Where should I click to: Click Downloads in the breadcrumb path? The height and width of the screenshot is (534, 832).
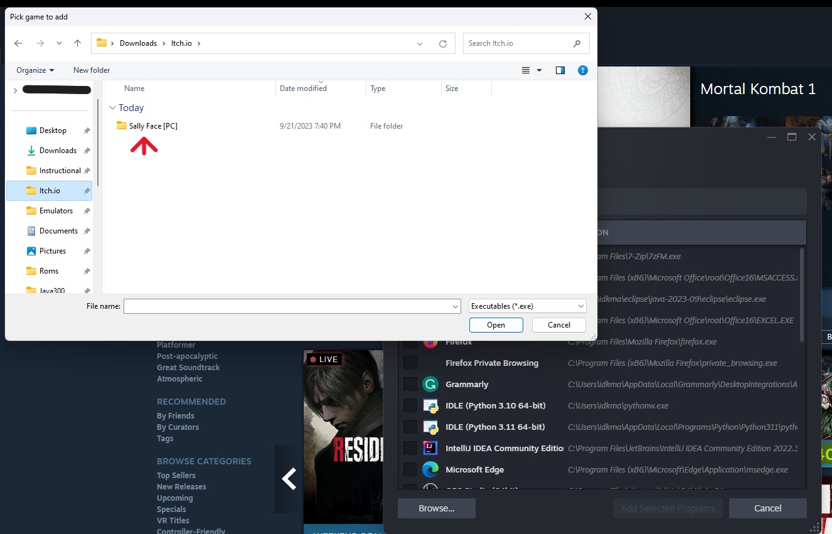[138, 43]
